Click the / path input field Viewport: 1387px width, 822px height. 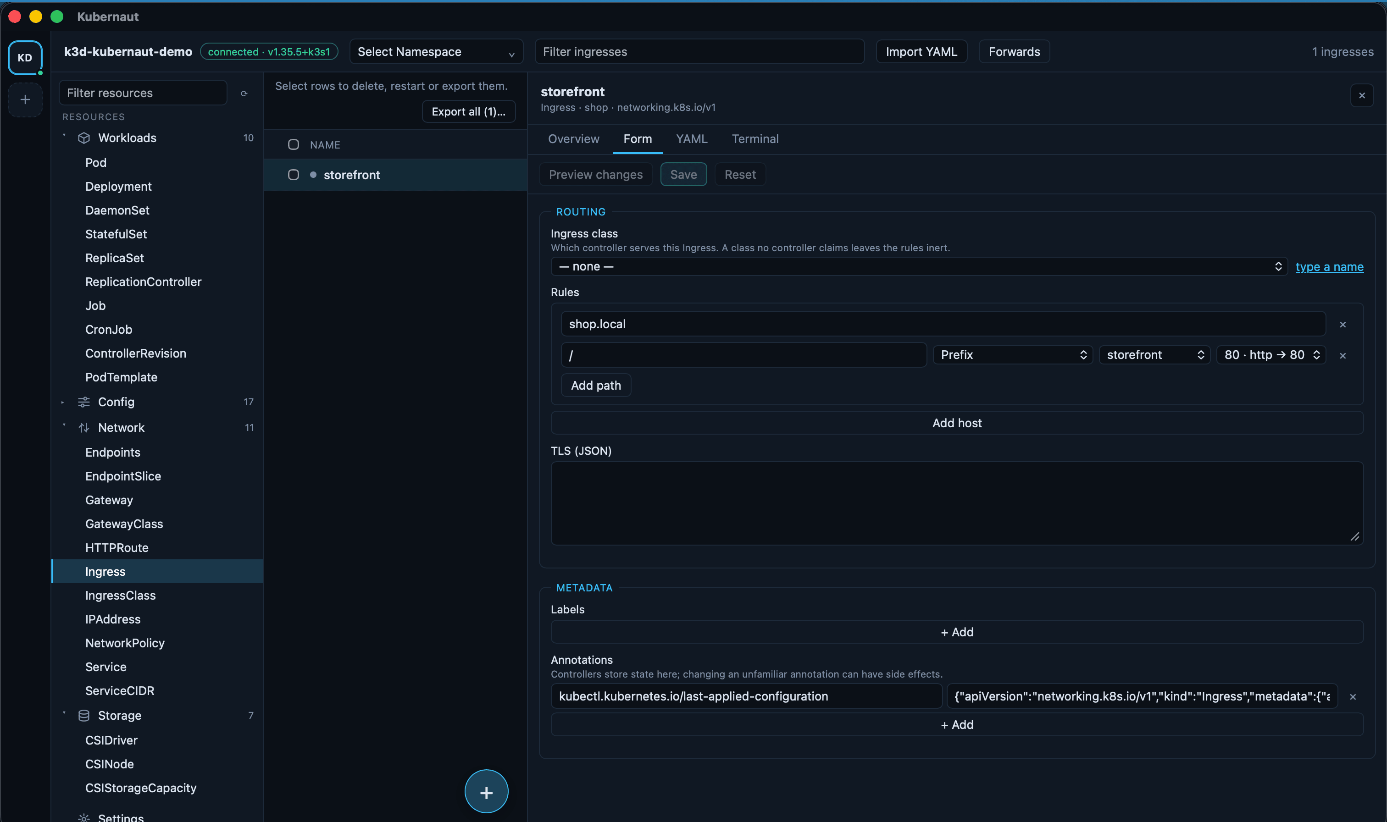click(743, 355)
